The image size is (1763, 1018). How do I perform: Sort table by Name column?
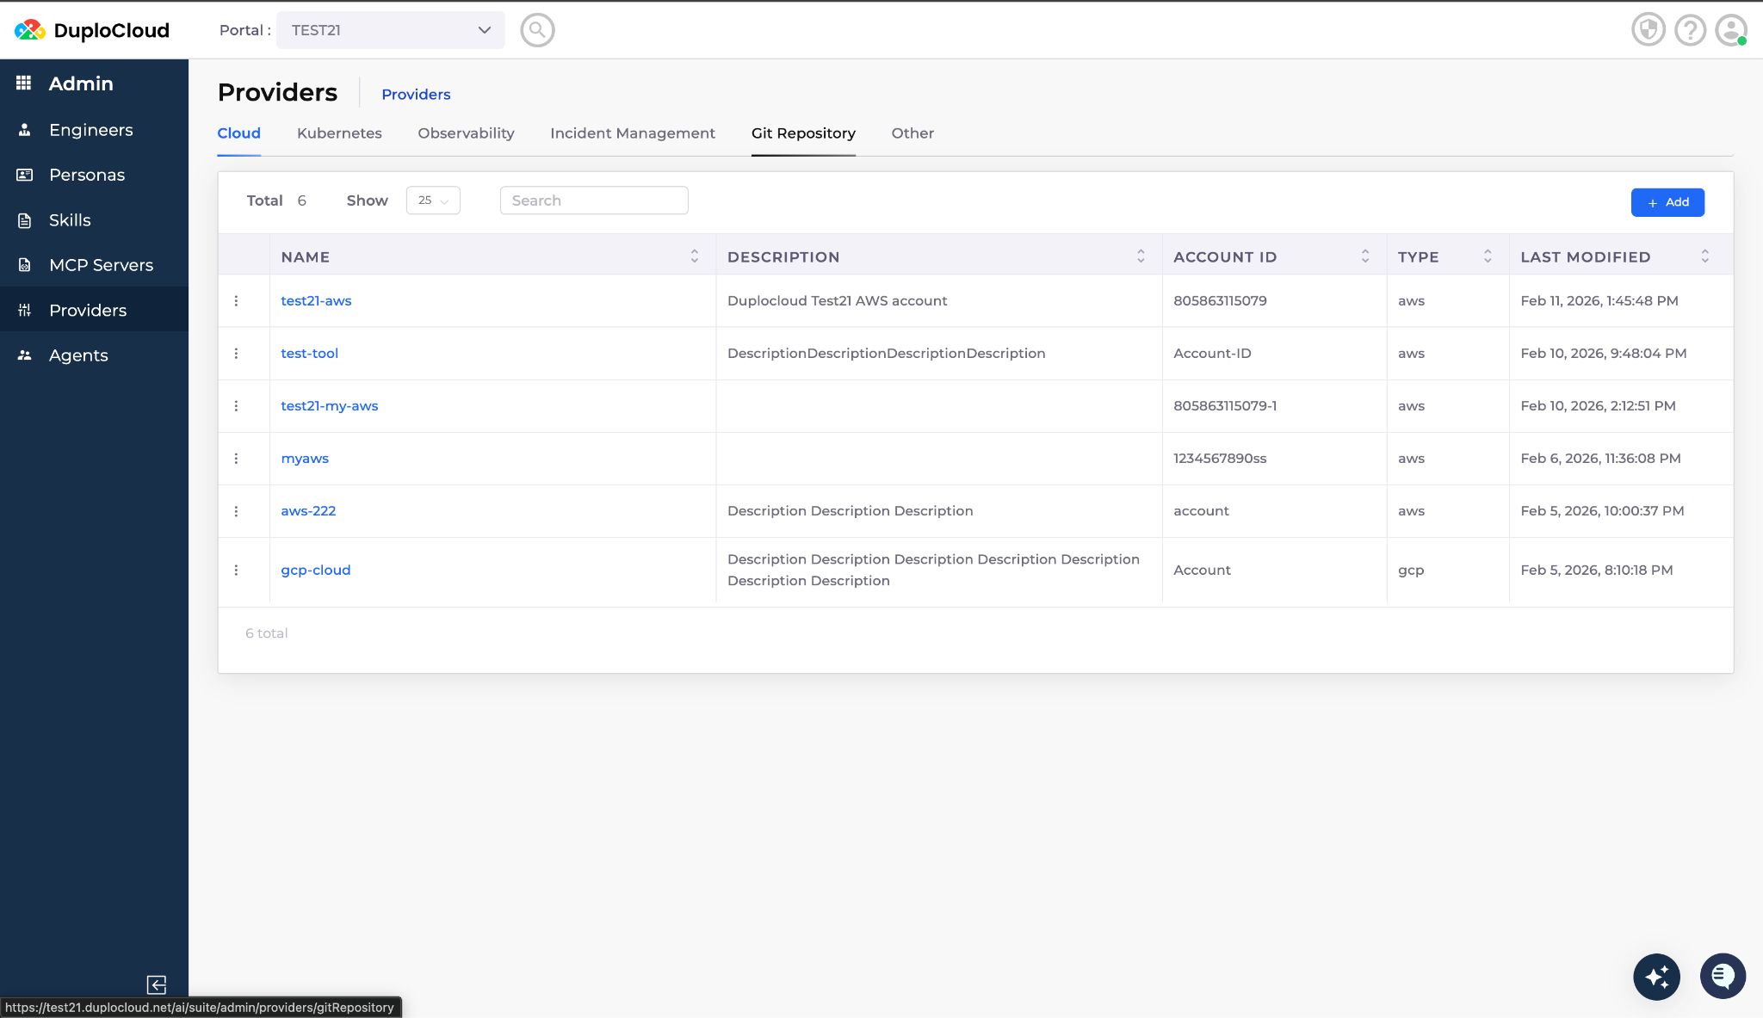[694, 256]
